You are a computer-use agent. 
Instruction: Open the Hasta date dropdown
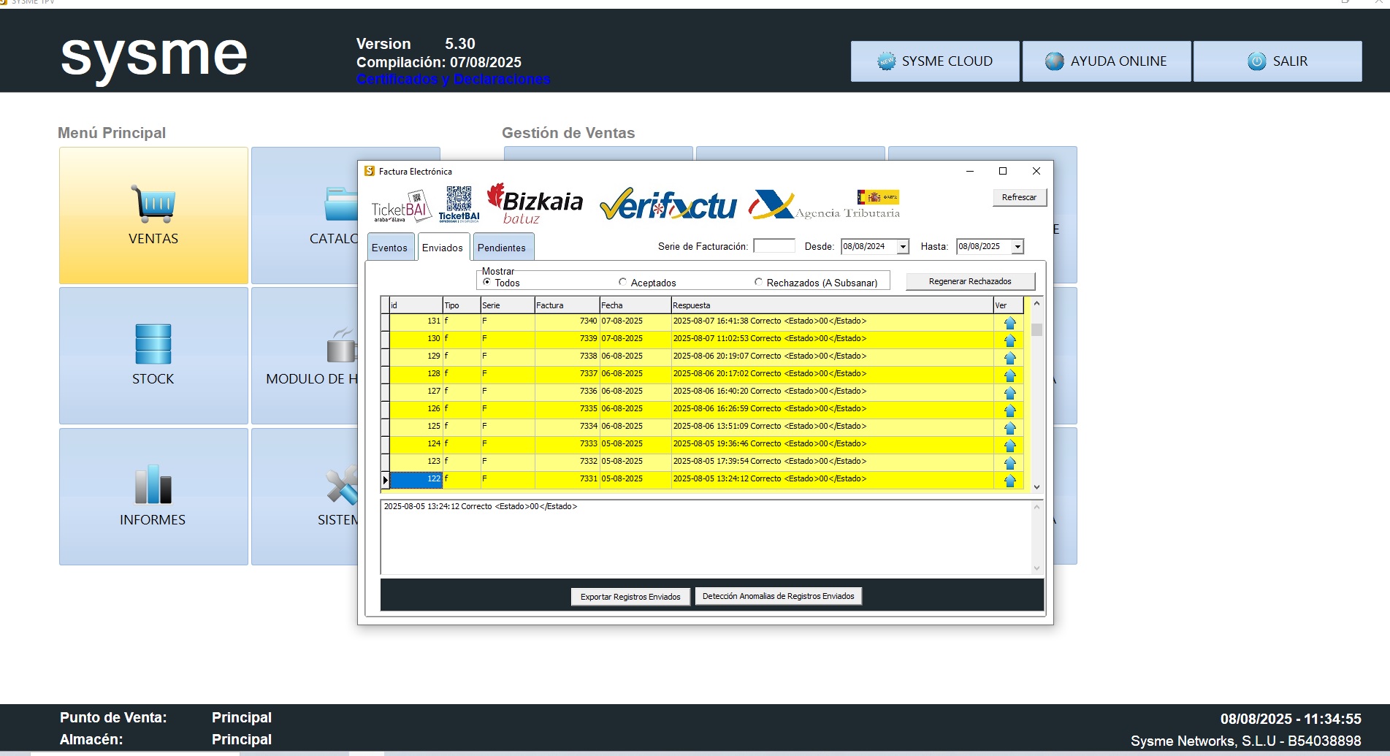pyautogui.click(x=1017, y=247)
